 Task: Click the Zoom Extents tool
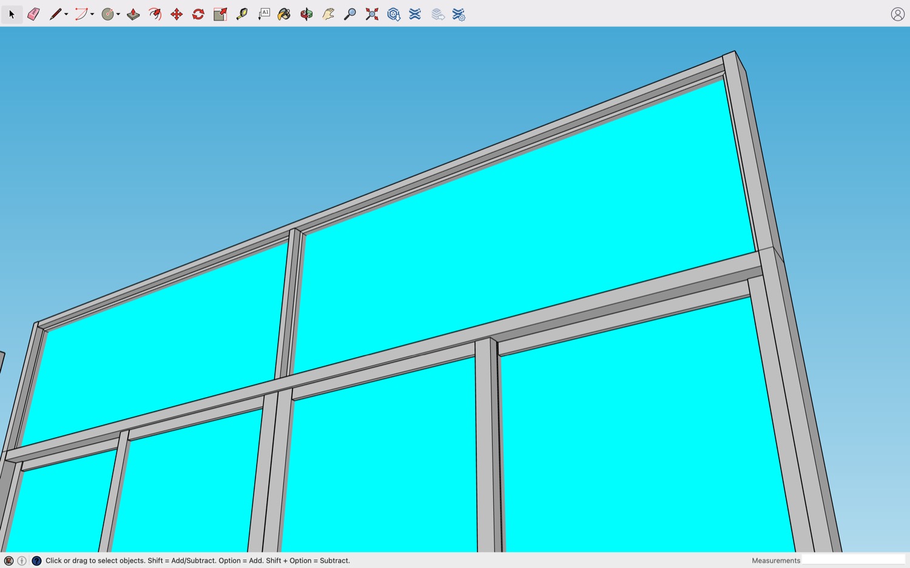click(372, 14)
